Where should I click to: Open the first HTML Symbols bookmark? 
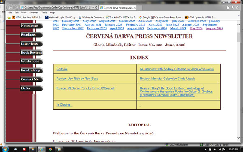27,17
